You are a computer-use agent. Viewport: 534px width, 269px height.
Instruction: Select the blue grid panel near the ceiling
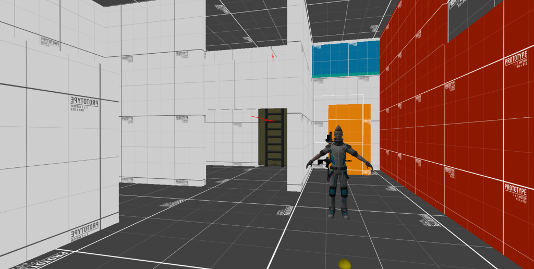(345, 59)
